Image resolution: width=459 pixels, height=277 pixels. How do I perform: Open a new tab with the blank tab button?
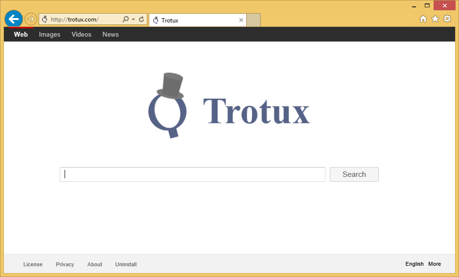pos(253,20)
